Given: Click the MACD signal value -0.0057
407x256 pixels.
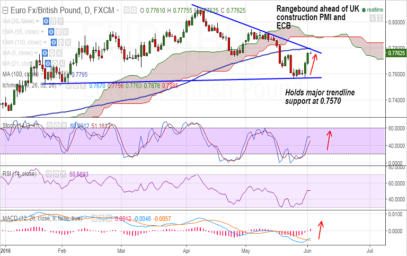Looking at the screenshot, I should (162, 219).
